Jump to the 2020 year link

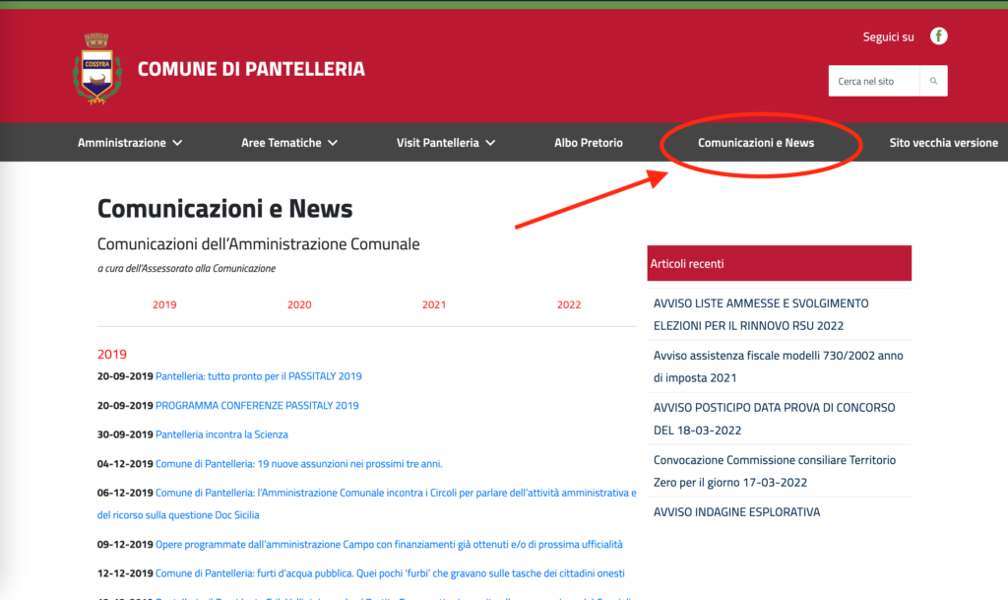click(x=299, y=305)
